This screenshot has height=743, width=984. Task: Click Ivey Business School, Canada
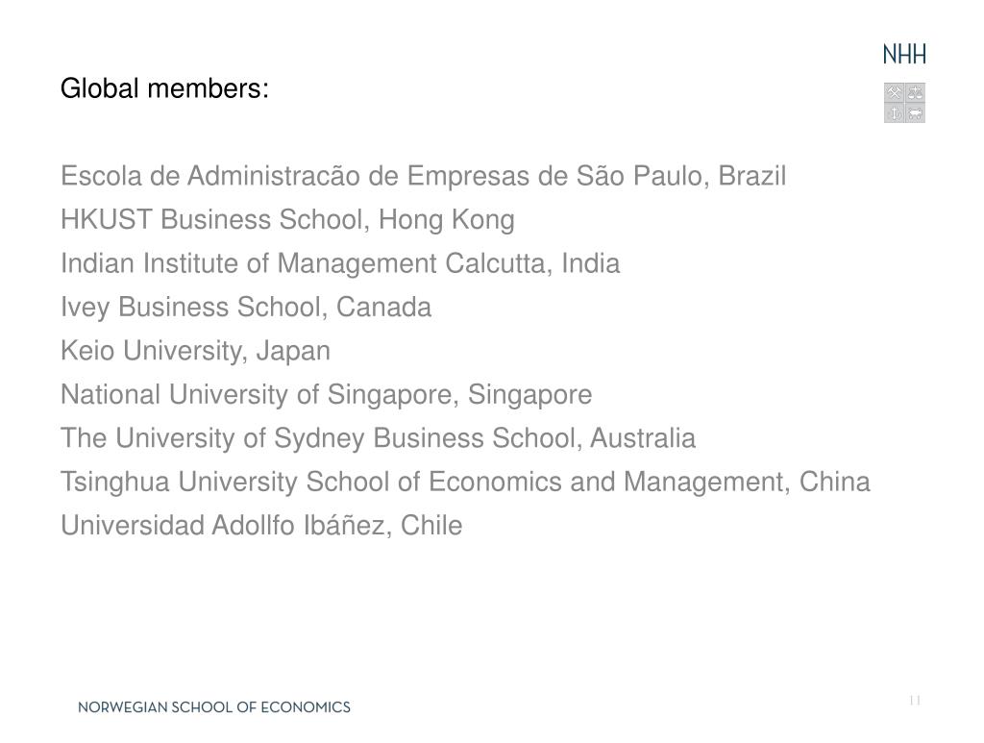pyautogui.click(x=246, y=308)
